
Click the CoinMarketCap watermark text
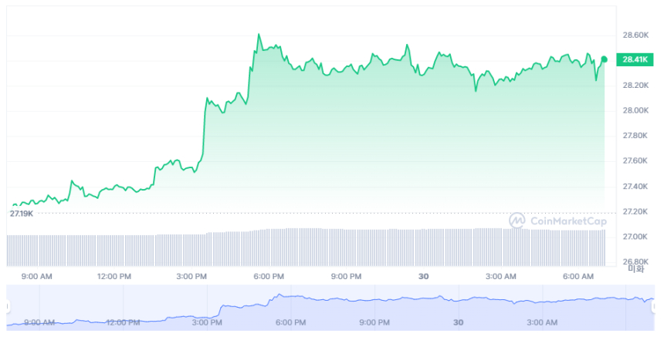coord(563,221)
